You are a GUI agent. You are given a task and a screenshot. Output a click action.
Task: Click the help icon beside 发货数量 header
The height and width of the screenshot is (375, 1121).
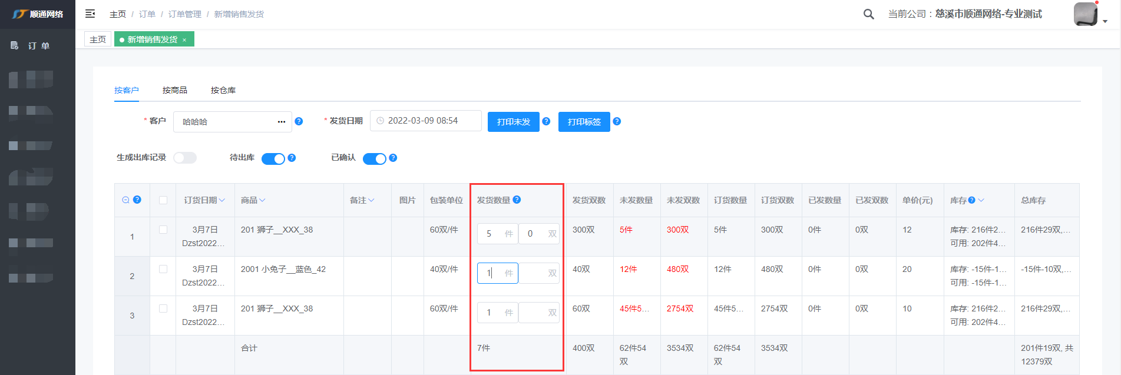tap(517, 200)
